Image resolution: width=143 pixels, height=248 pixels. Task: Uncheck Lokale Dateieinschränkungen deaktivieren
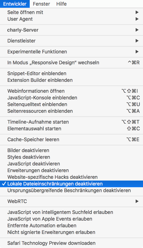71,184
